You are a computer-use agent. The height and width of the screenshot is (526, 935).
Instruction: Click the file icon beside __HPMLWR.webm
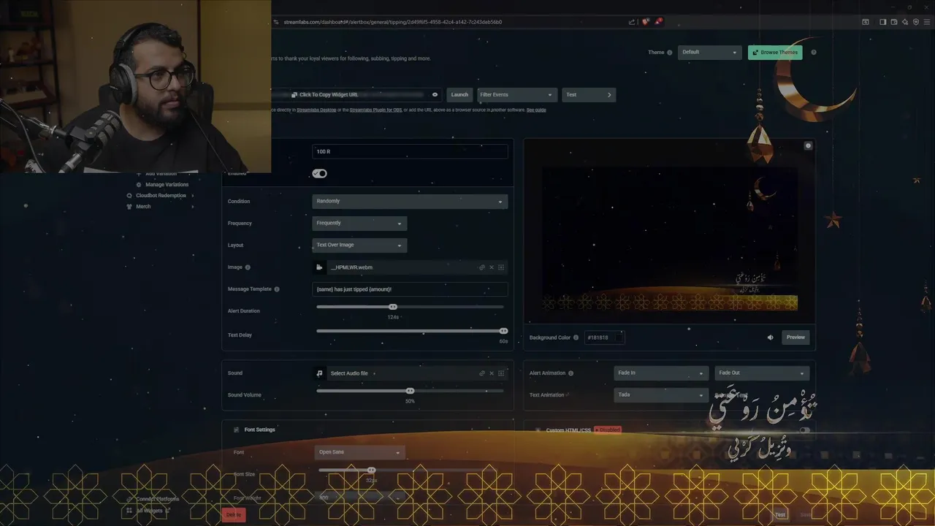pos(319,267)
